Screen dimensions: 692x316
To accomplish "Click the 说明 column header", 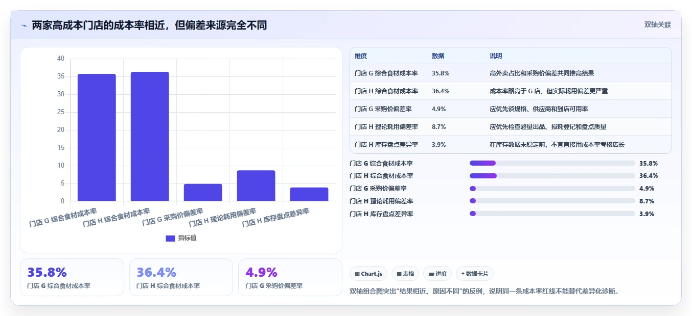I will (x=496, y=56).
